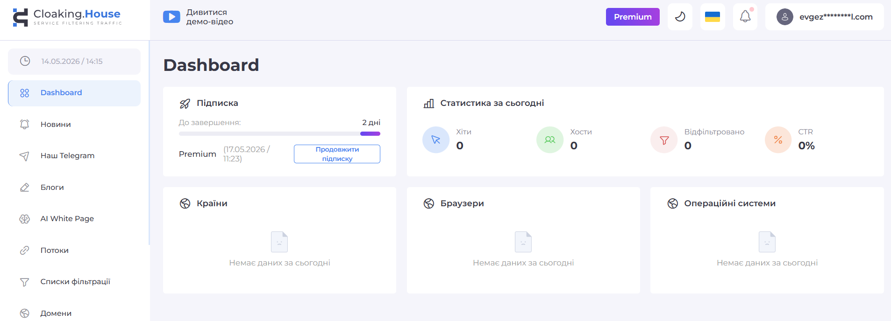
Task: Click empty file icon in Країни
Action: coord(279,242)
